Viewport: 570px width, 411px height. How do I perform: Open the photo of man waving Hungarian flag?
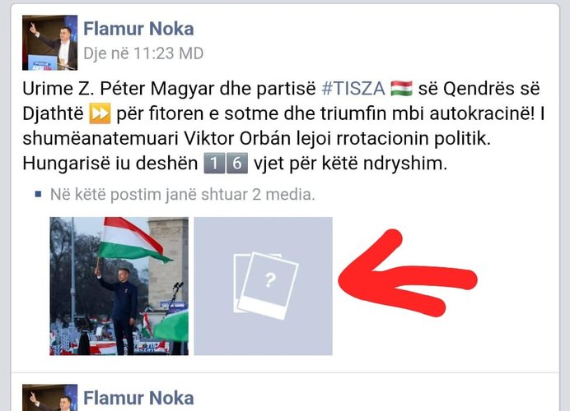[x=119, y=286]
